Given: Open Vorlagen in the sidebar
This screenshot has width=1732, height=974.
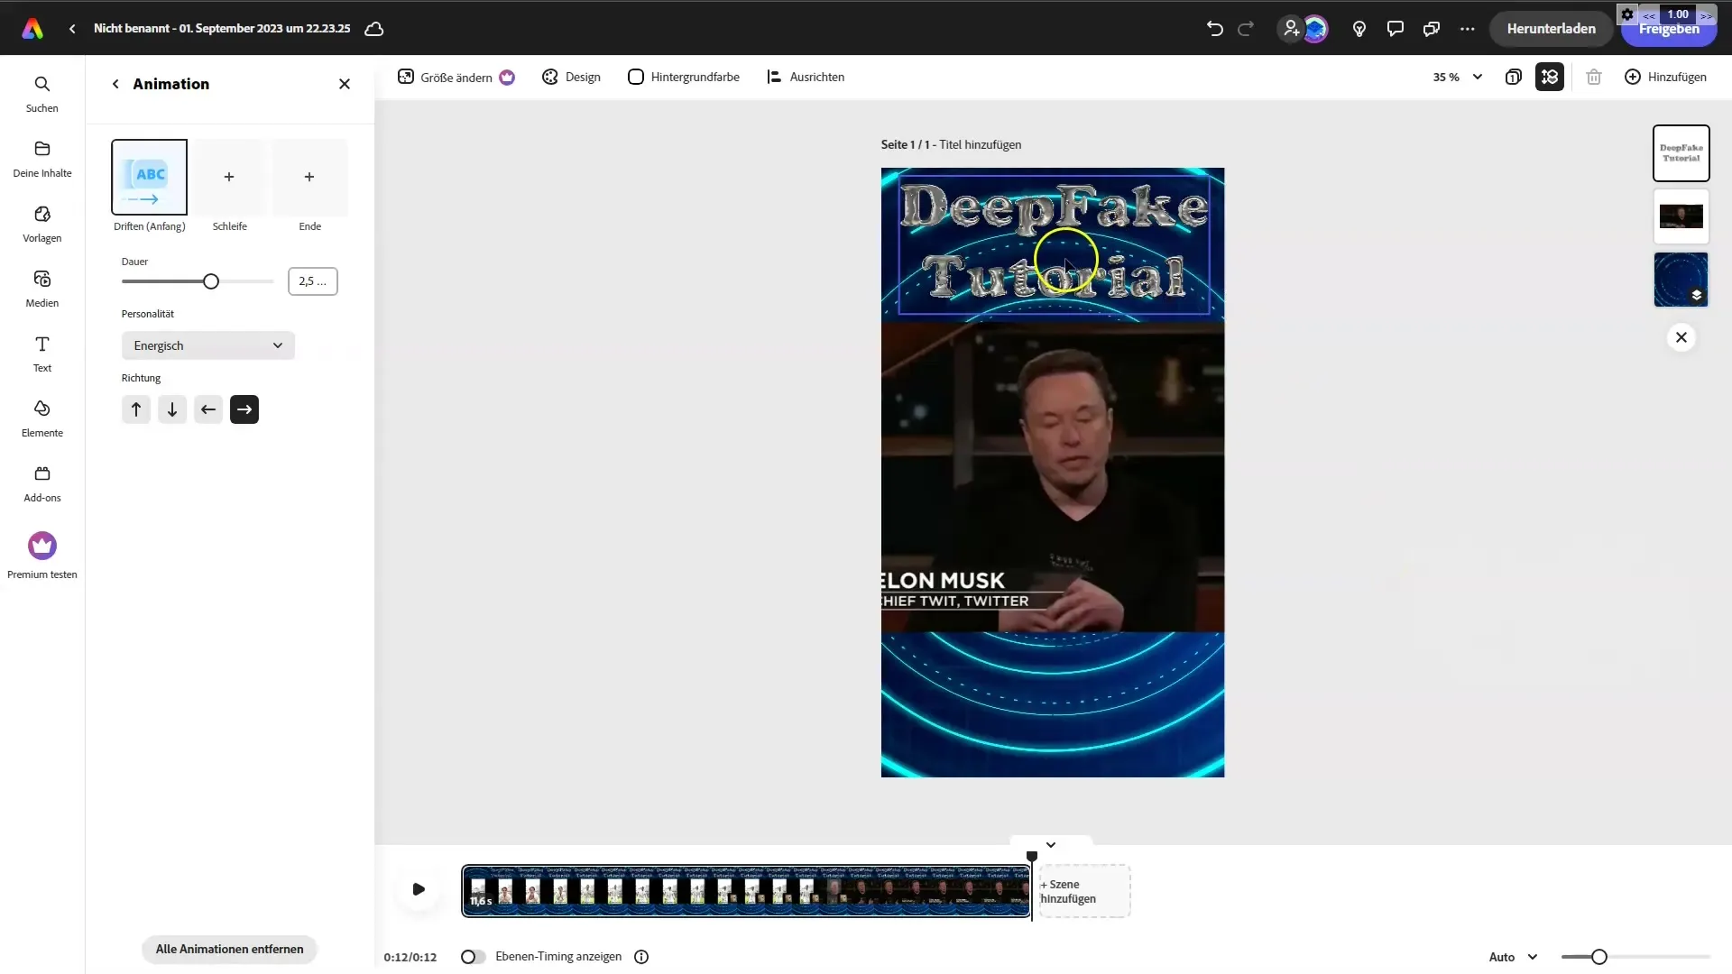Looking at the screenshot, I should pos(42,224).
